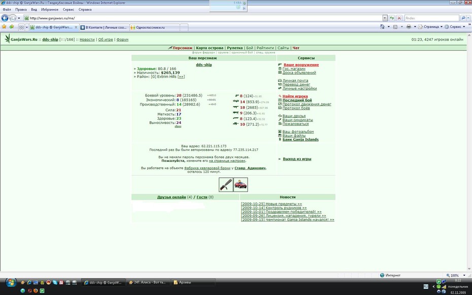Expand the tab list dropdown arrow
The height and width of the screenshot is (295, 472).
[26, 27]
